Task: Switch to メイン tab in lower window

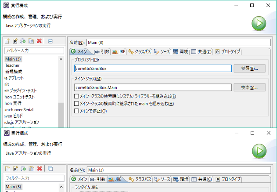Action: click(x=79, y=179)
